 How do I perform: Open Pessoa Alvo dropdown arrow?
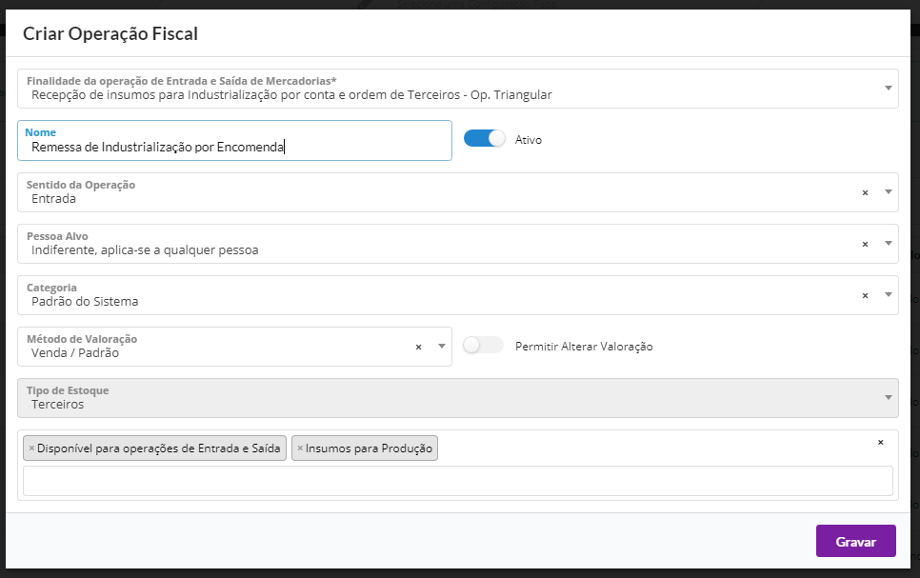[888, 244]
